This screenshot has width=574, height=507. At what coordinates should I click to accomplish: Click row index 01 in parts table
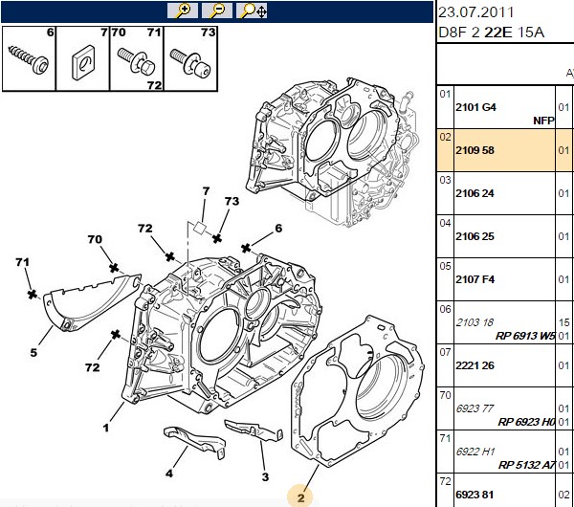pyautogui.click(x=445, y=95)
